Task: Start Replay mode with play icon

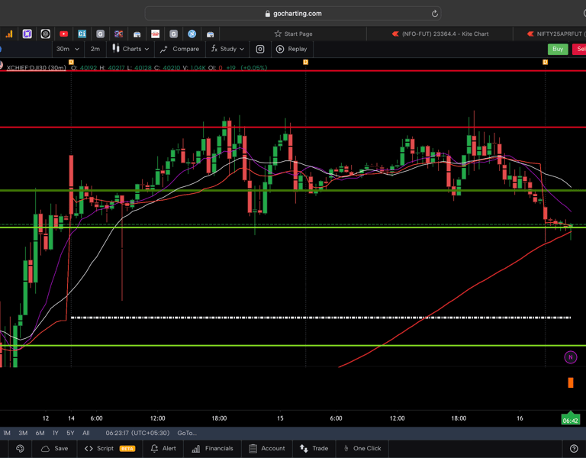Action: pos(280,49)
